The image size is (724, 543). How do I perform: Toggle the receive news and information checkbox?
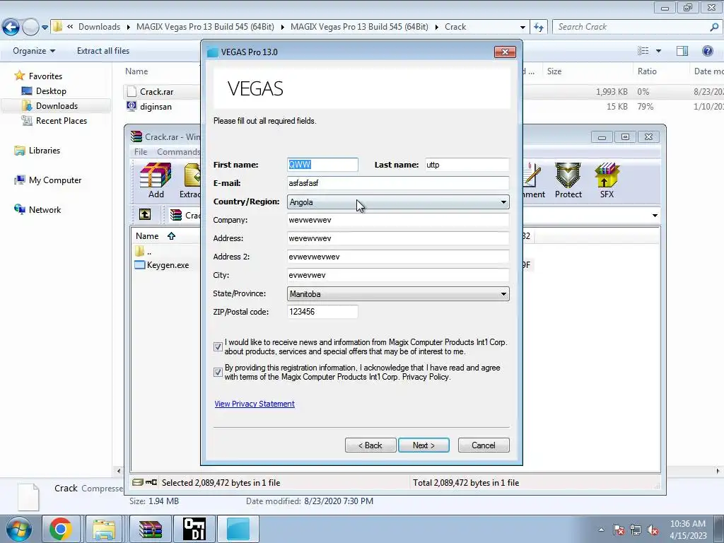click(218, 346)
